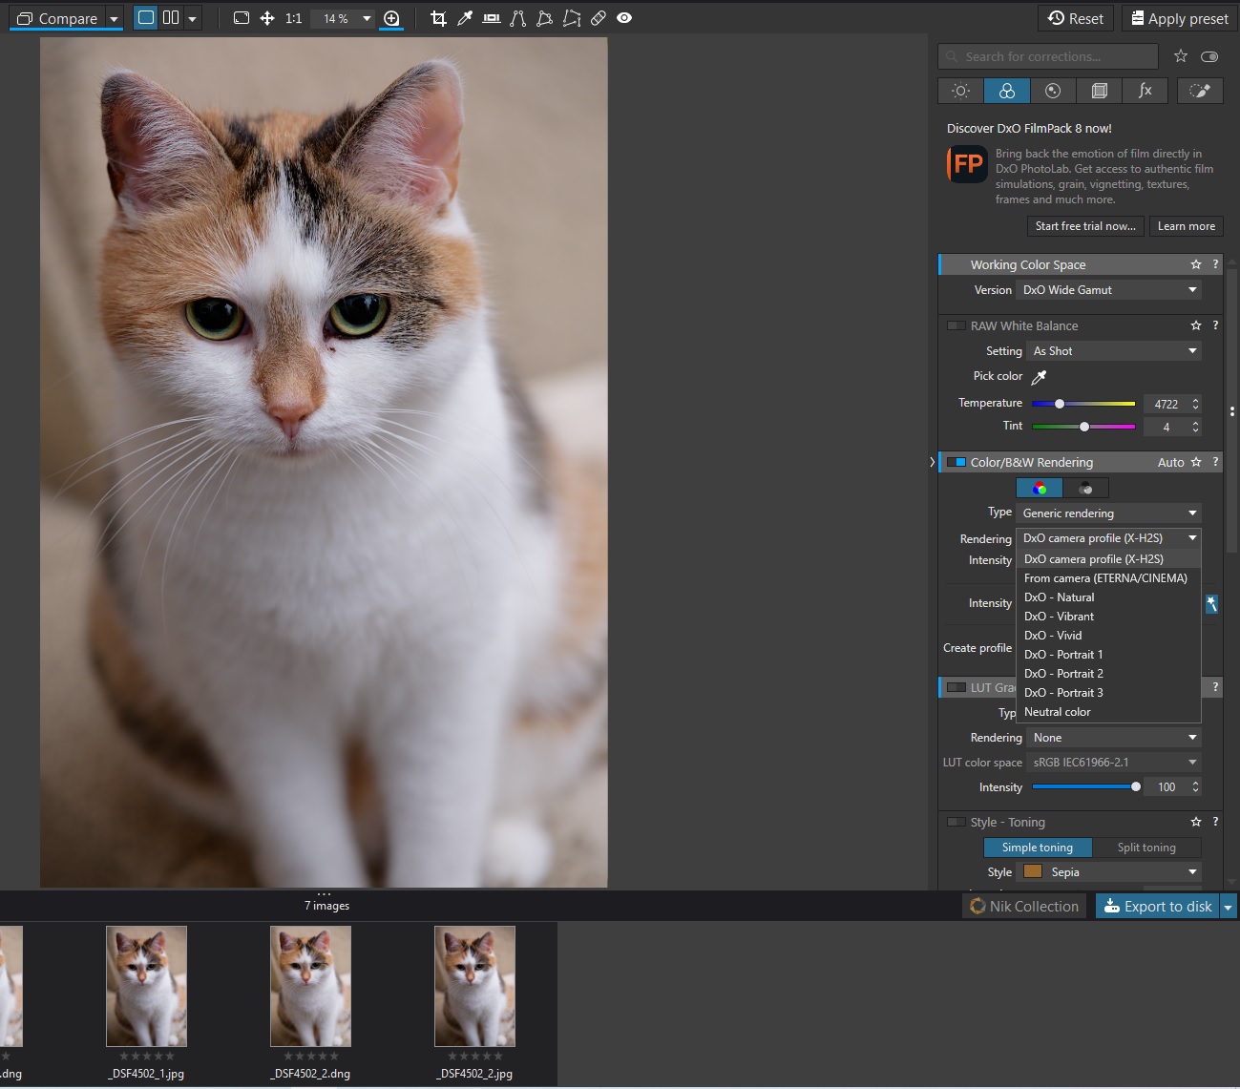Viewport: 1240px width, 1089px height.
Task: Open the Detail corrections palette icon
Action: click(1053, 91)
